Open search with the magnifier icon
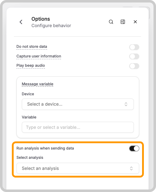This screenshot has height=192, width=156. pyautogui.click(x=111, y=22)
